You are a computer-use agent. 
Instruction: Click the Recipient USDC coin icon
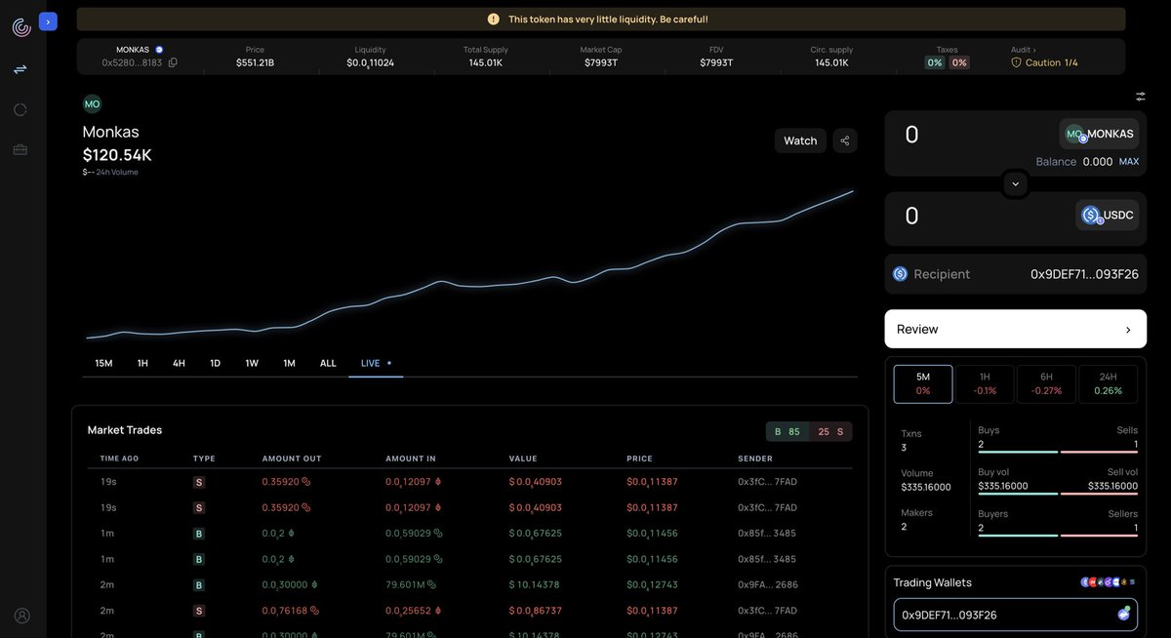tap(900, 274)
